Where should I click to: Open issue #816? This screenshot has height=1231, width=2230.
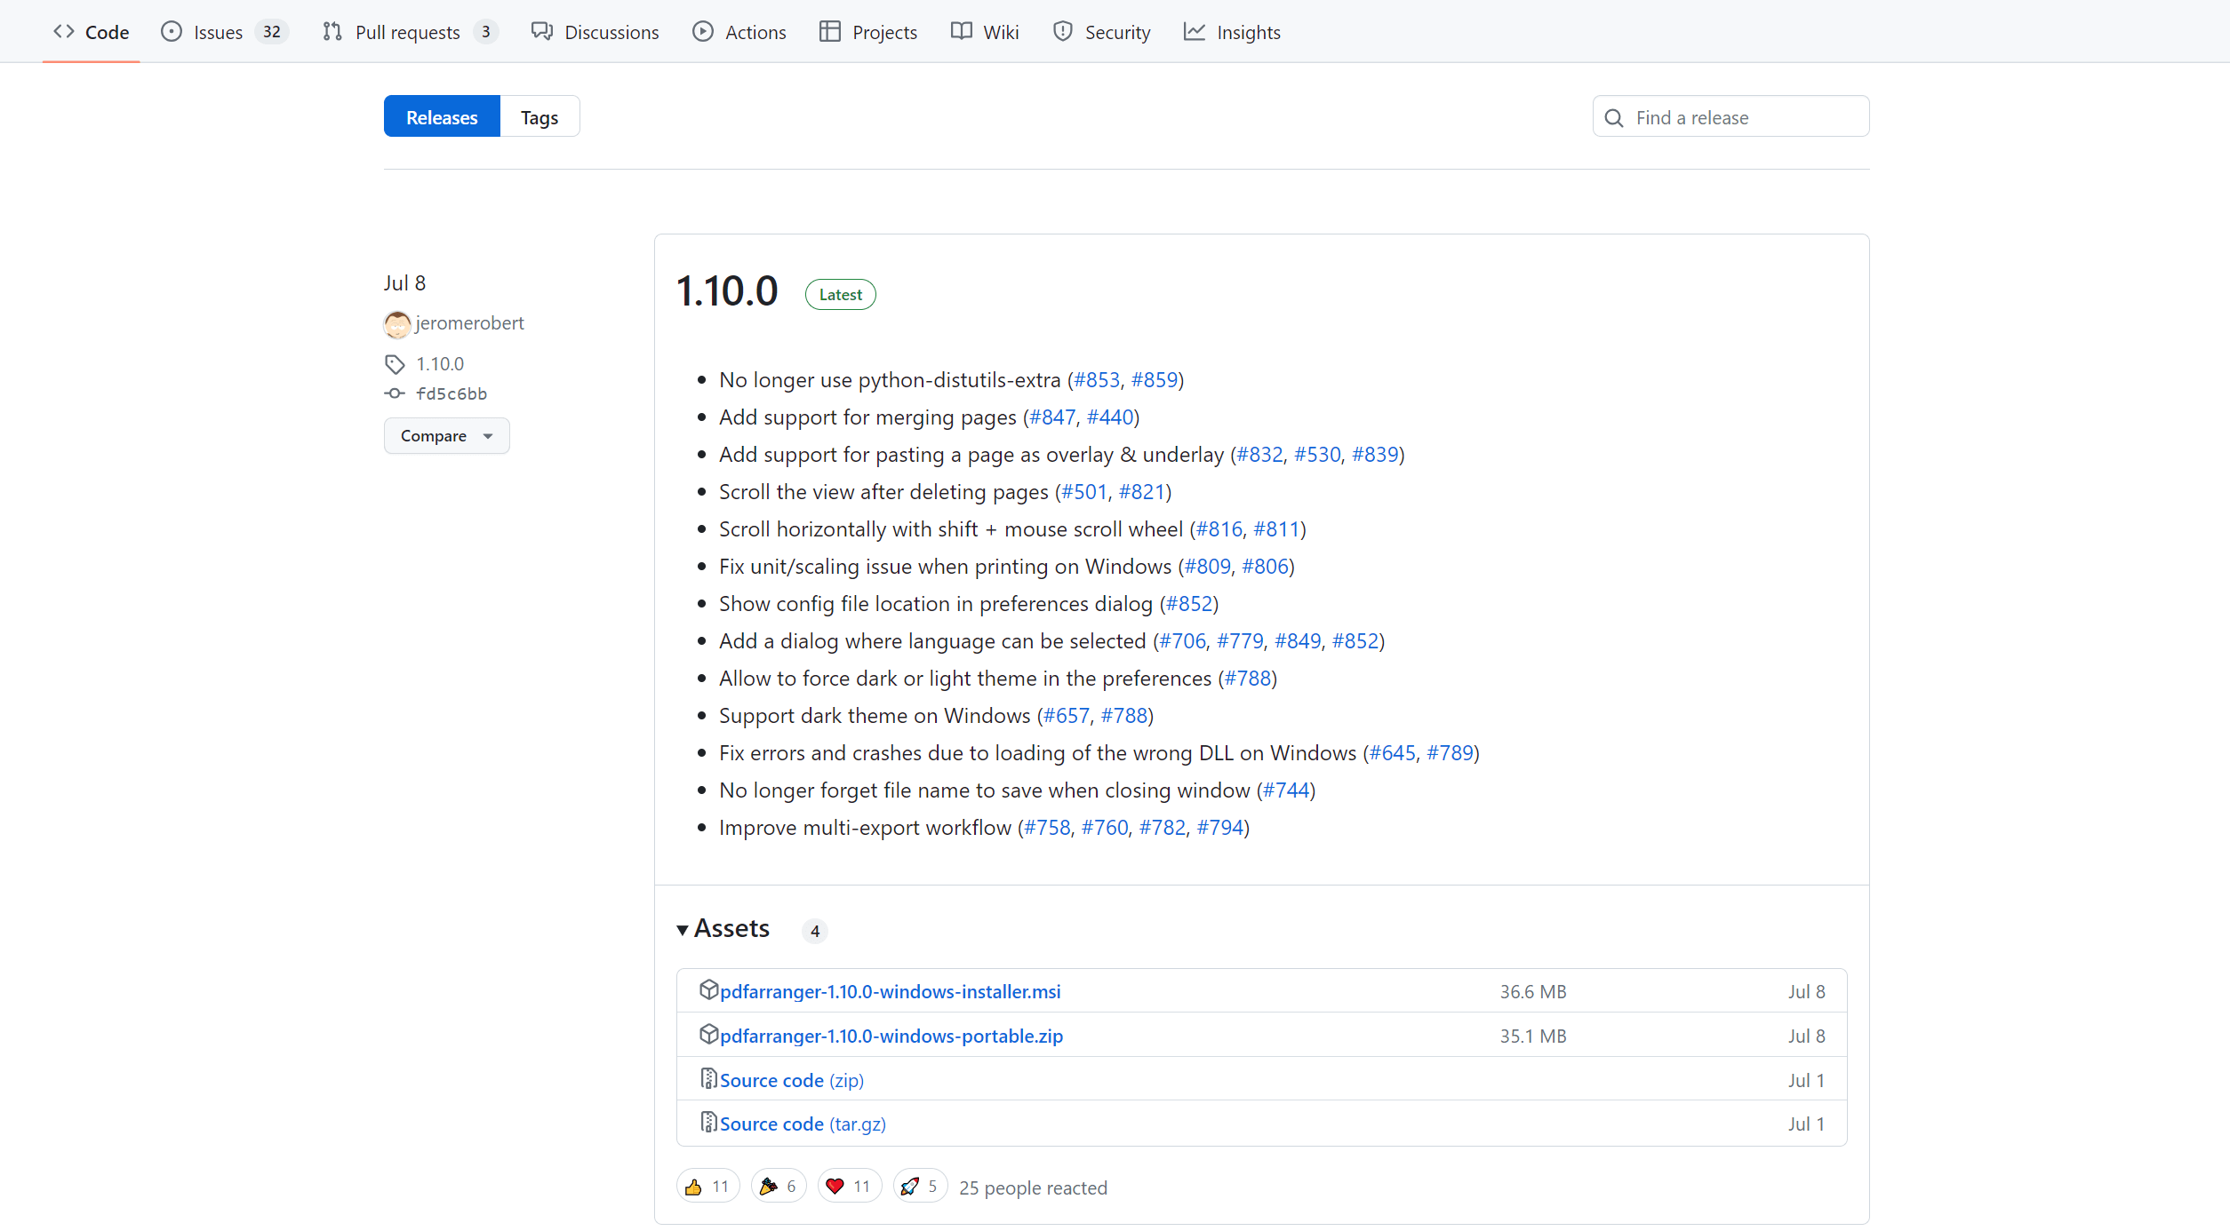1219,529
